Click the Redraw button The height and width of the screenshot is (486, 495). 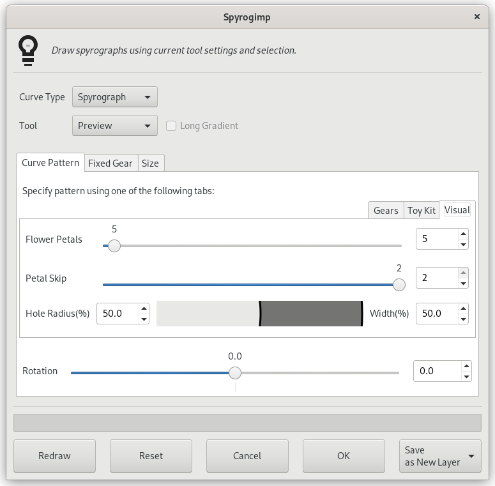click(x=55, y=456)
